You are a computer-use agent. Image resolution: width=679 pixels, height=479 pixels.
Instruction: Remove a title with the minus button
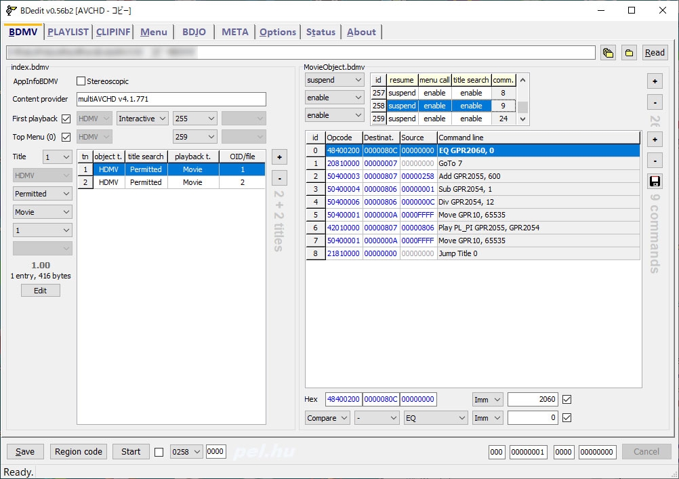coord(279,178)
